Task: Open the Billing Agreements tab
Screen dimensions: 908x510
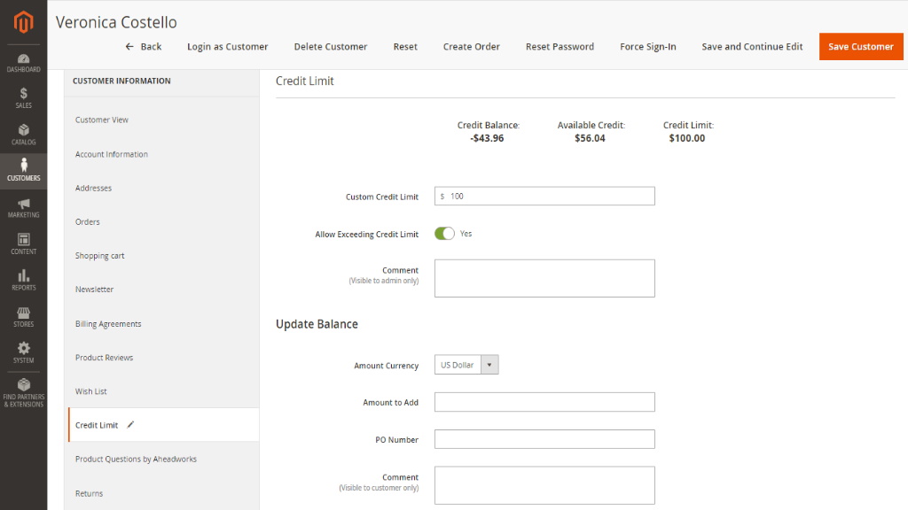Action: 108,324
